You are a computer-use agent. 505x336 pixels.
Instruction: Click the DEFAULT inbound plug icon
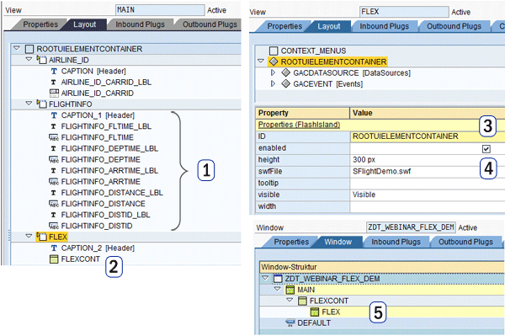pyautogui.click(x=290, y=323)
